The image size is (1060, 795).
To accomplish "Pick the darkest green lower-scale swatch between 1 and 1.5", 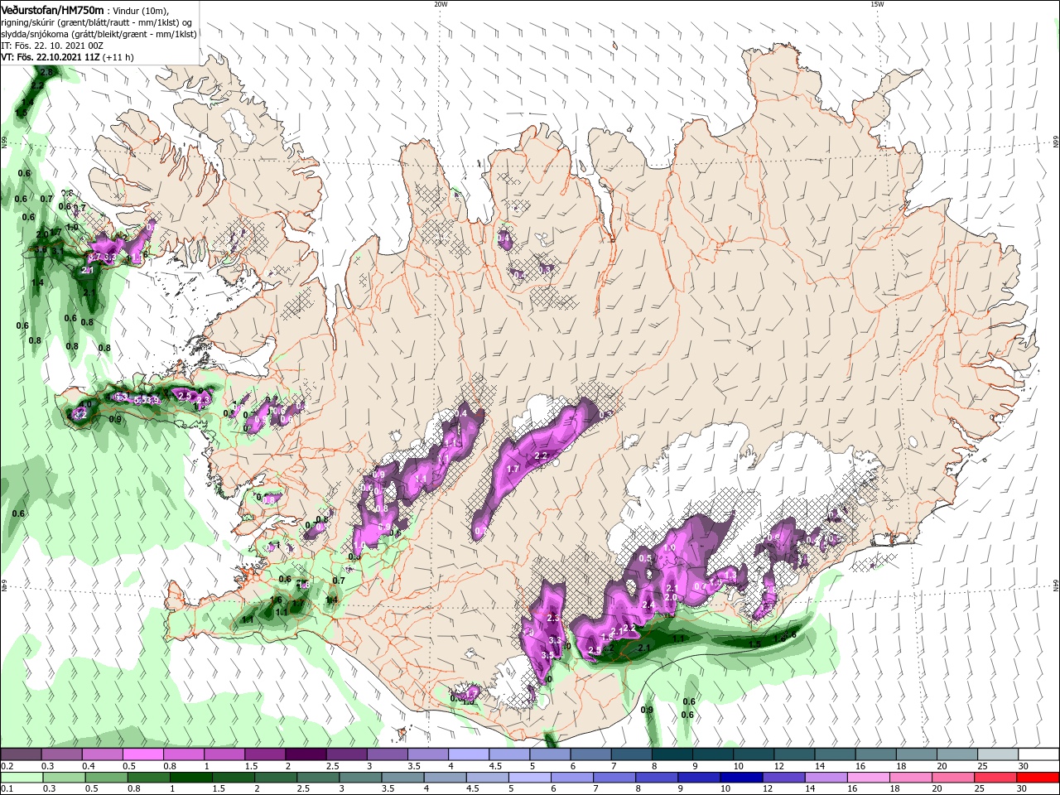I will [190, 778].
